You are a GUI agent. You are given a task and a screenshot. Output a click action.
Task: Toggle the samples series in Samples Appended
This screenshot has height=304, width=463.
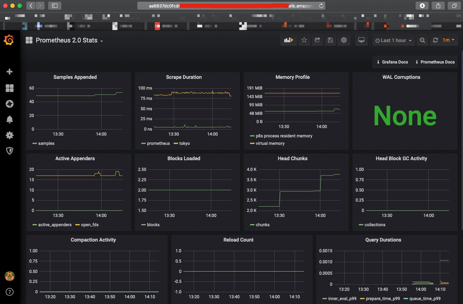tap(46, 143)
